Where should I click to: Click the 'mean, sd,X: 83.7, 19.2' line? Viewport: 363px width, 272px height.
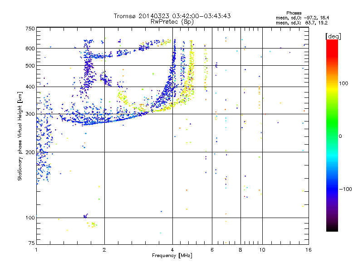point(302,23)
